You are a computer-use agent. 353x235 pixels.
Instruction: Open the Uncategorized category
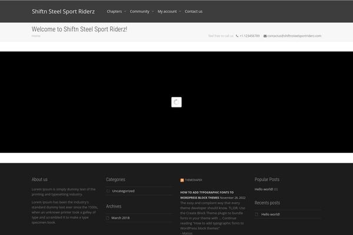(x=123, y=191)
